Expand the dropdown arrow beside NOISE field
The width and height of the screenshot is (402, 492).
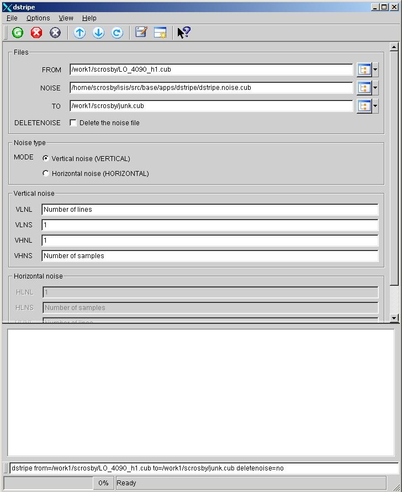coord(375,88)
